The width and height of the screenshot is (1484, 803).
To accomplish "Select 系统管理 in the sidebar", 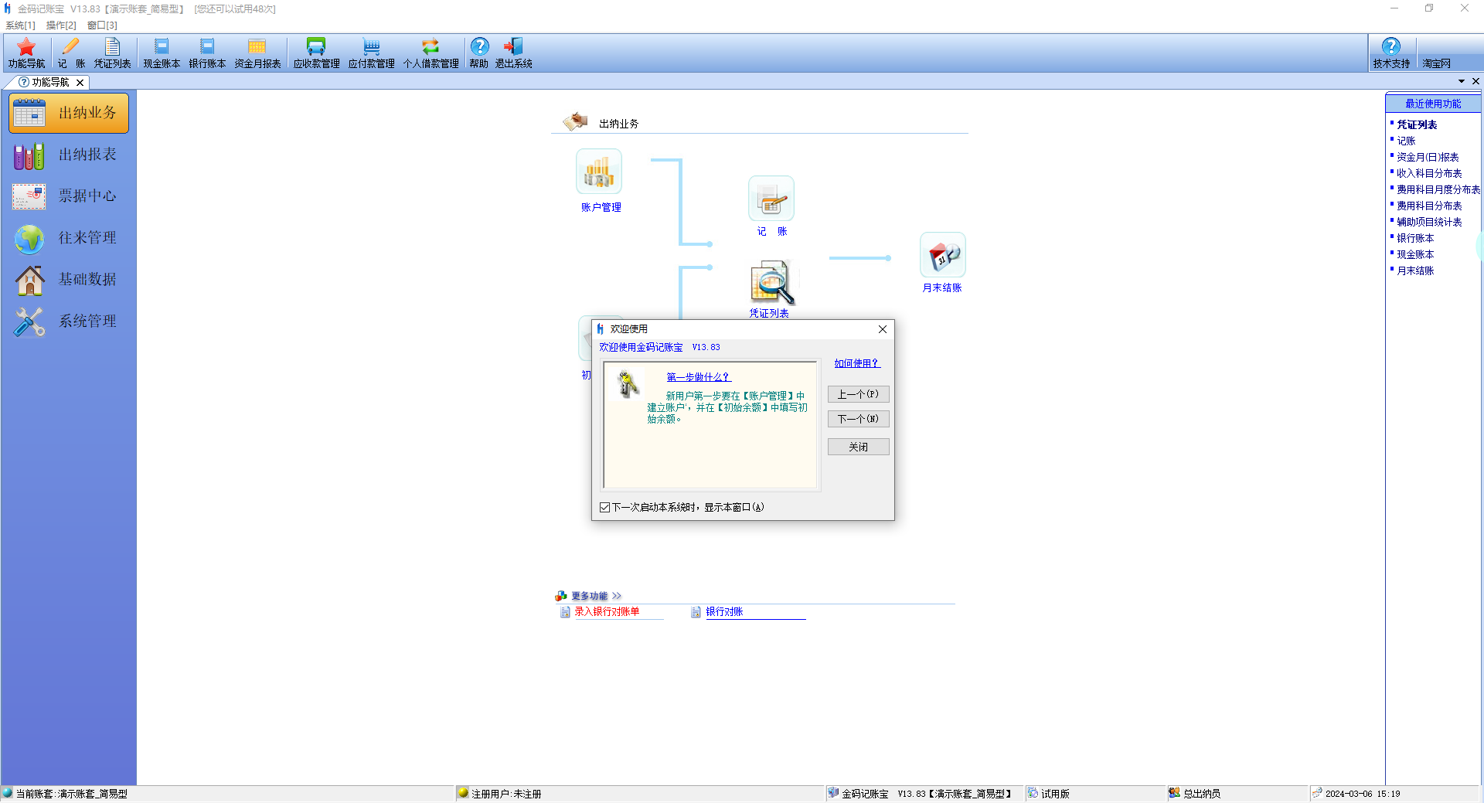I will (x=69, y=322).
